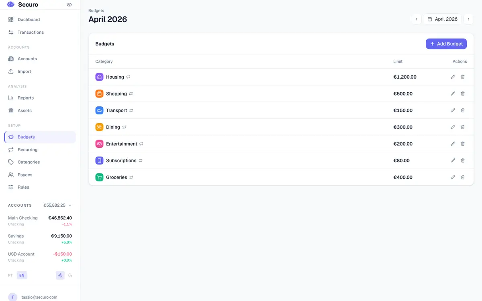Edit the Dining budget with pencil icon
This screenshot has width=482, height=301.
pyautogui.click(x=453, y=127)
